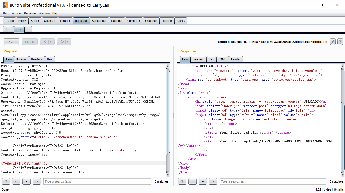
Task: Click the Cookie __cfduid header line
Action: (59, 137)
